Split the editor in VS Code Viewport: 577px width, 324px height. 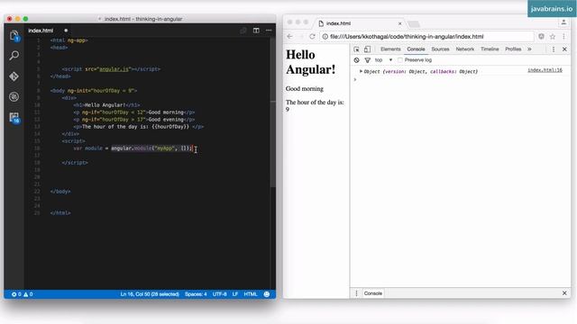click(256, 31)
